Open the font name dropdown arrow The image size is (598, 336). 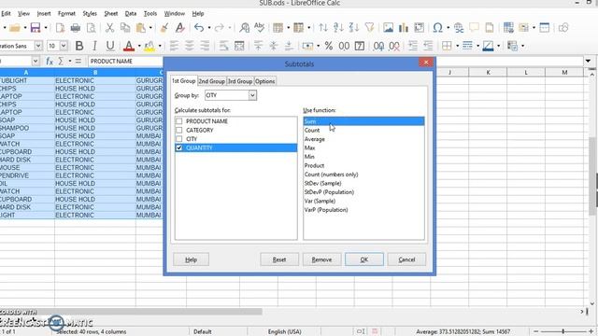[x=38, y=46]
